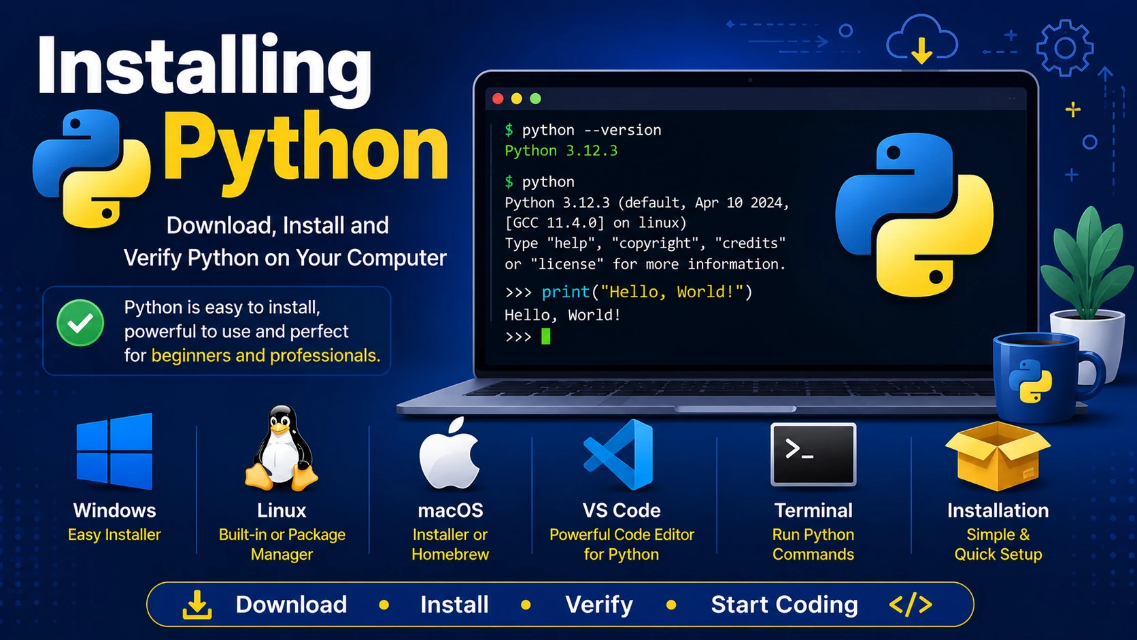Click the 'Start Coding' label
1137x640 pixels.
pos(784,604)
